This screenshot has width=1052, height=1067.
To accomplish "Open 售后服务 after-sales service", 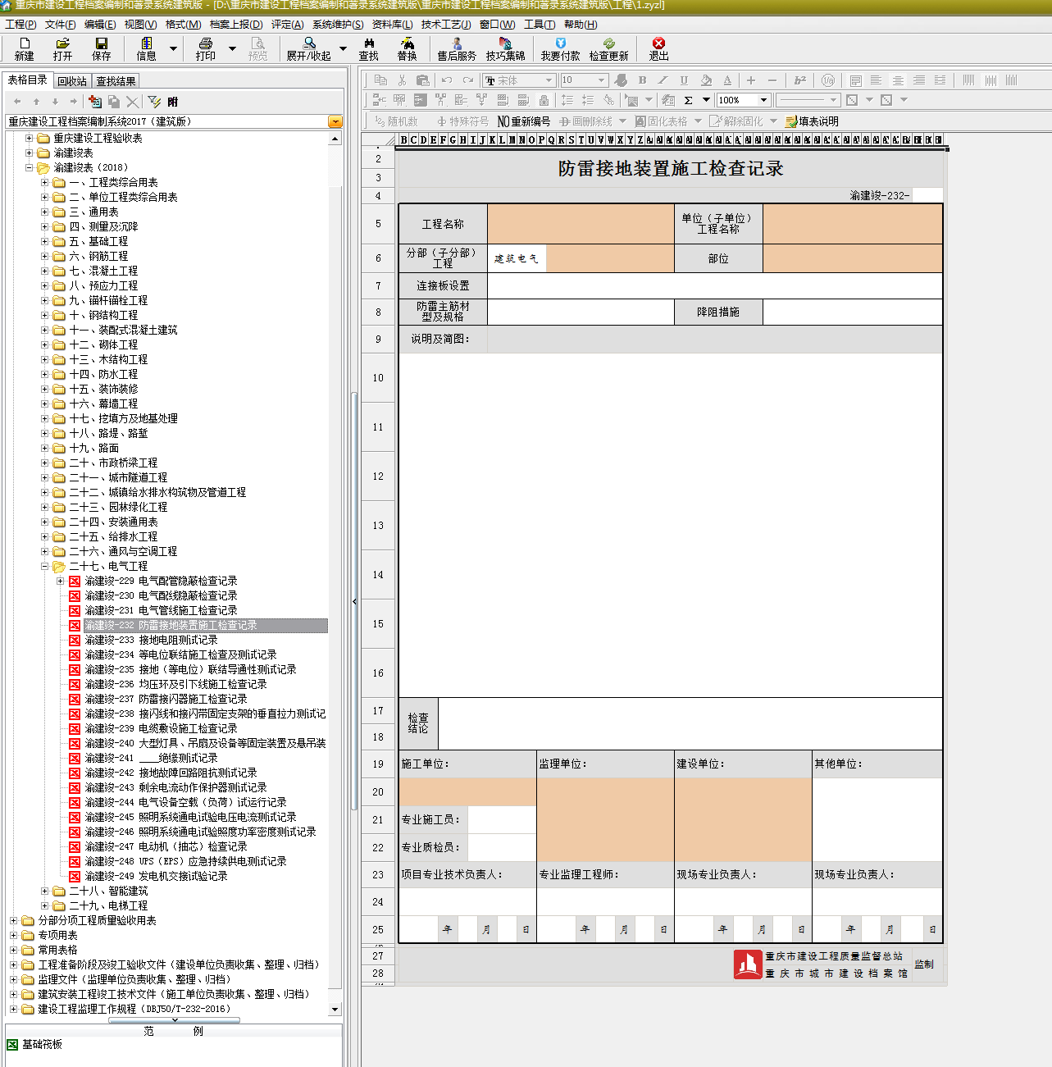I will coord(457,49).
